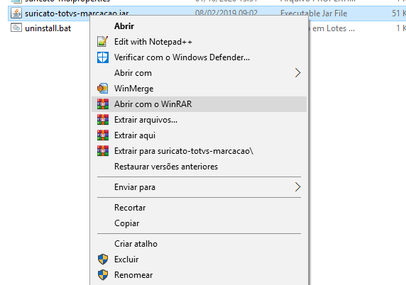Click the WinRAR icon beside Extrair aqui
406x285 pixels.
point(103,135)
